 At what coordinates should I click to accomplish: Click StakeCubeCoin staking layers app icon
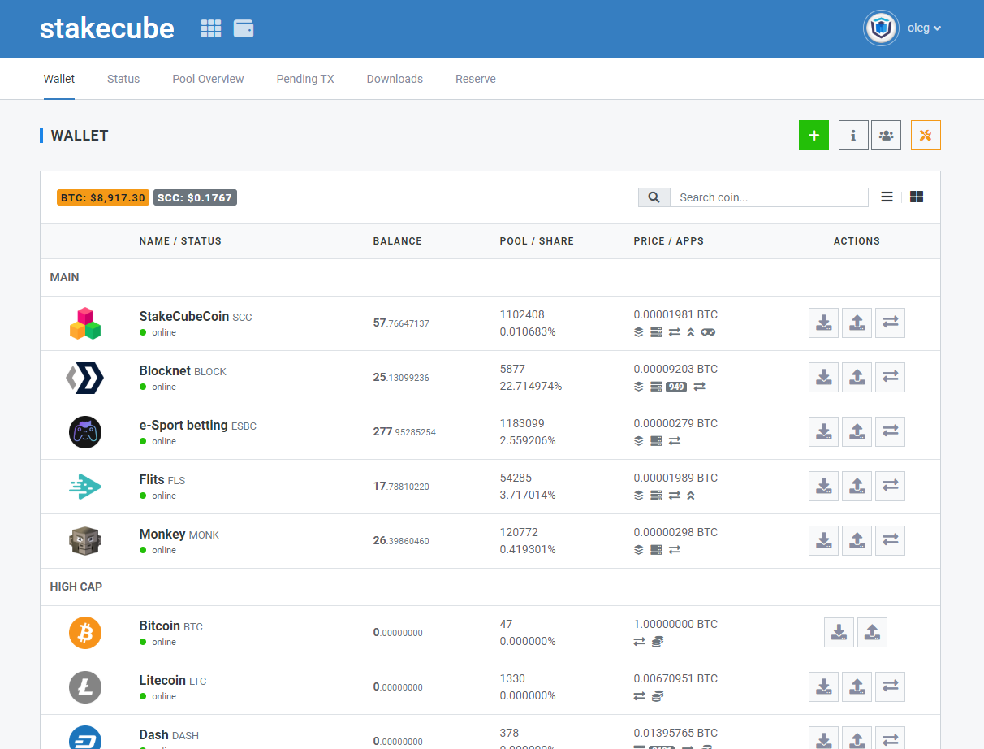click(639, 332)
